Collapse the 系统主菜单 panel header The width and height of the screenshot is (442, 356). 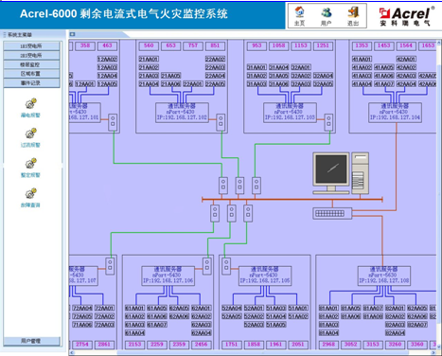tap(33, 35)
